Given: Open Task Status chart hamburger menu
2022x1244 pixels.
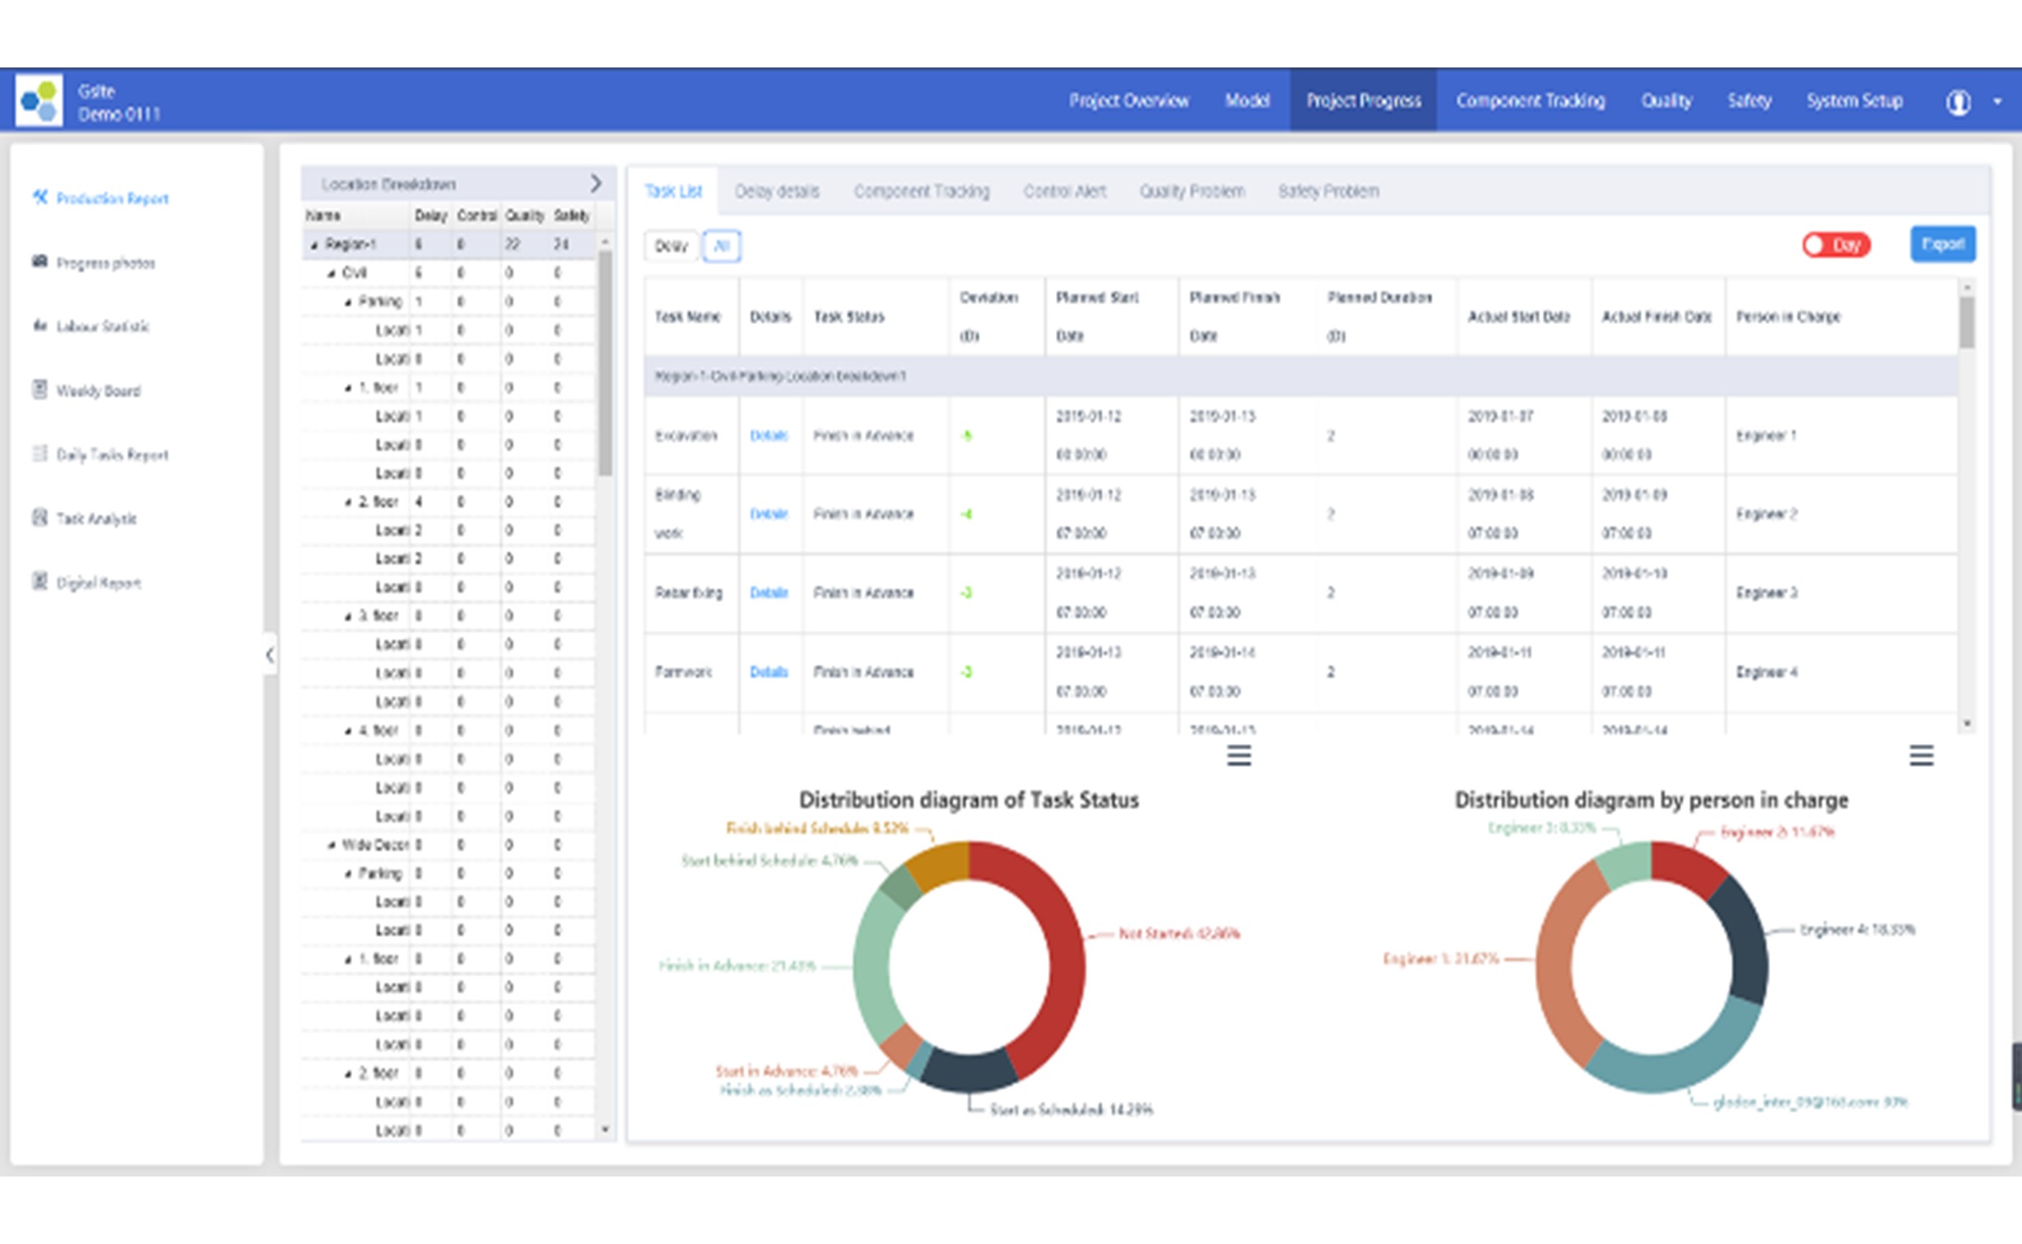Looking at the screenshot, I should [x=1239, y=755].
